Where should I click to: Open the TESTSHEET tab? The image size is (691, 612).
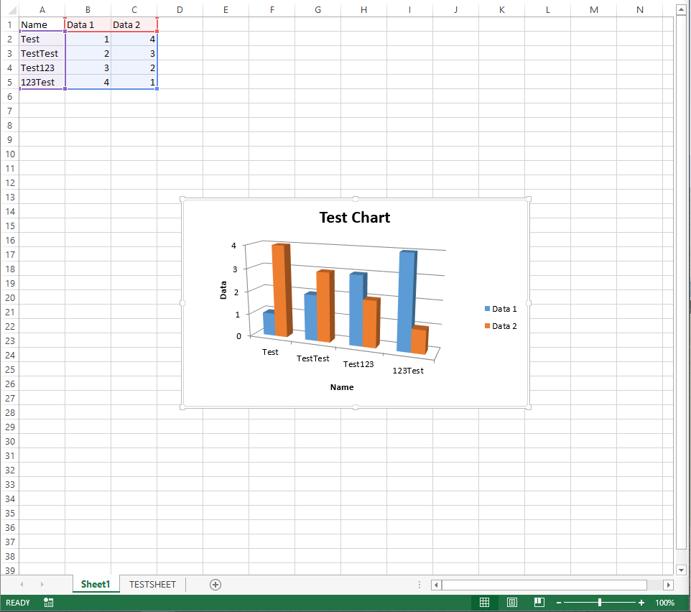(152, 585)
